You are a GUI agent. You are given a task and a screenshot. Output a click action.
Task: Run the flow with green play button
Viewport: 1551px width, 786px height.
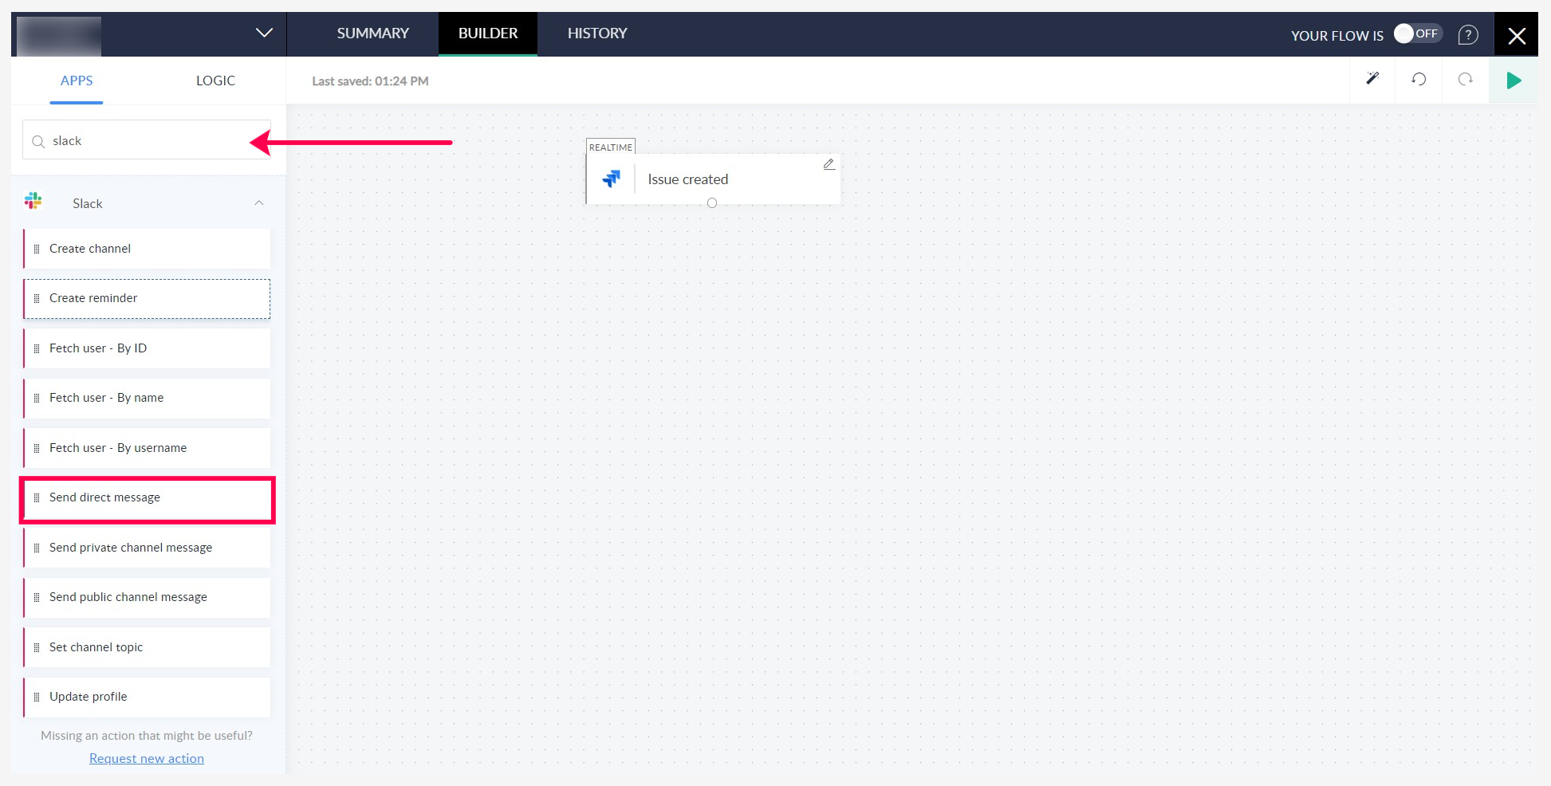click(1513, 81)
